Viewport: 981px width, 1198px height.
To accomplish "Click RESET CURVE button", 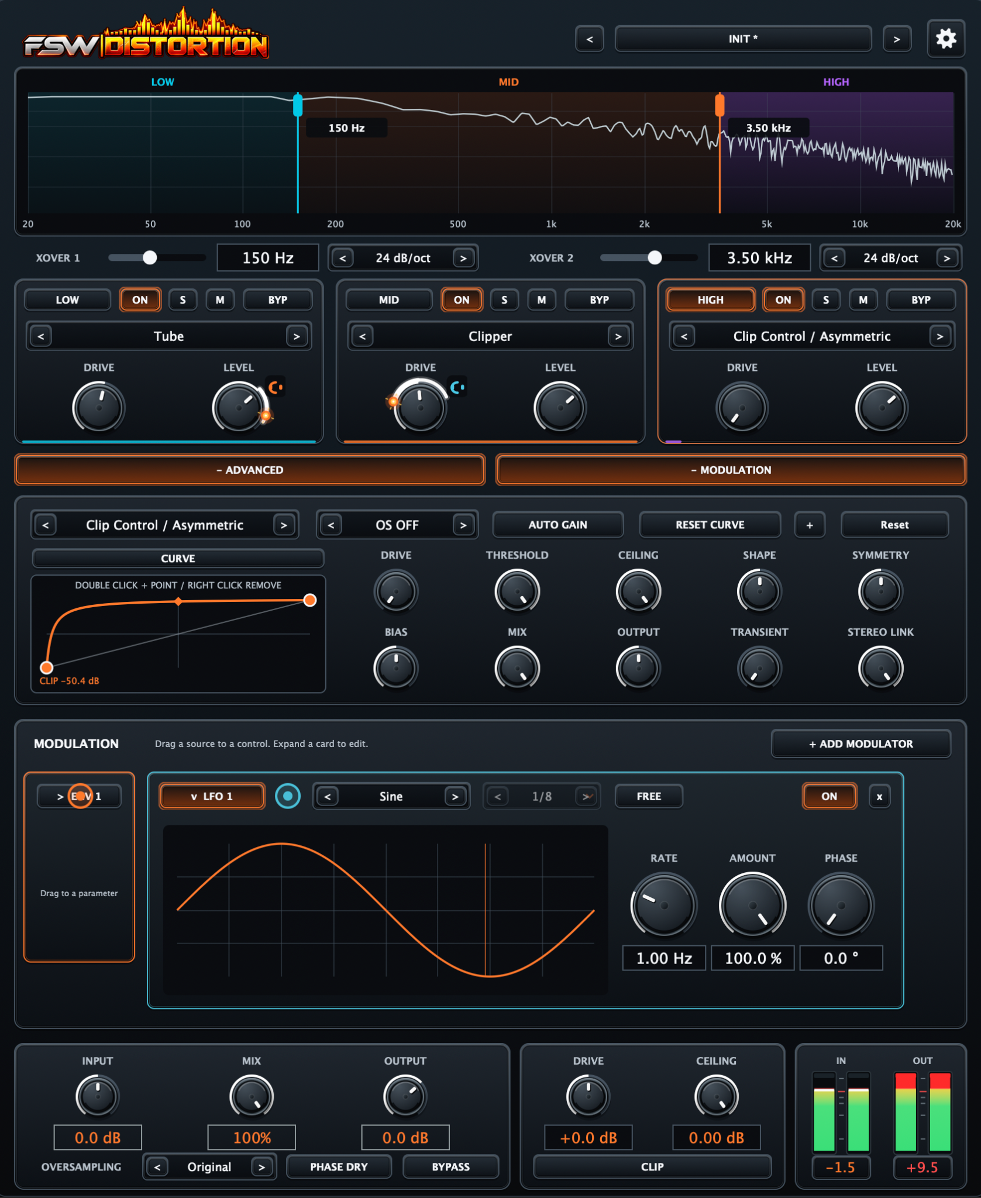I will tap(710, 525).
